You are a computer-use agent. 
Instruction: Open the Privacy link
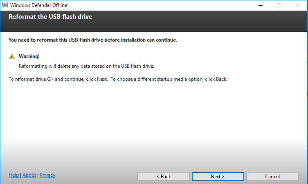pyautogui.click(x=47, y=175)
